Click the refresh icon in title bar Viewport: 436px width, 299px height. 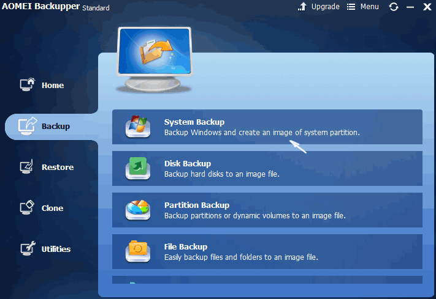(x=394, y=7)
